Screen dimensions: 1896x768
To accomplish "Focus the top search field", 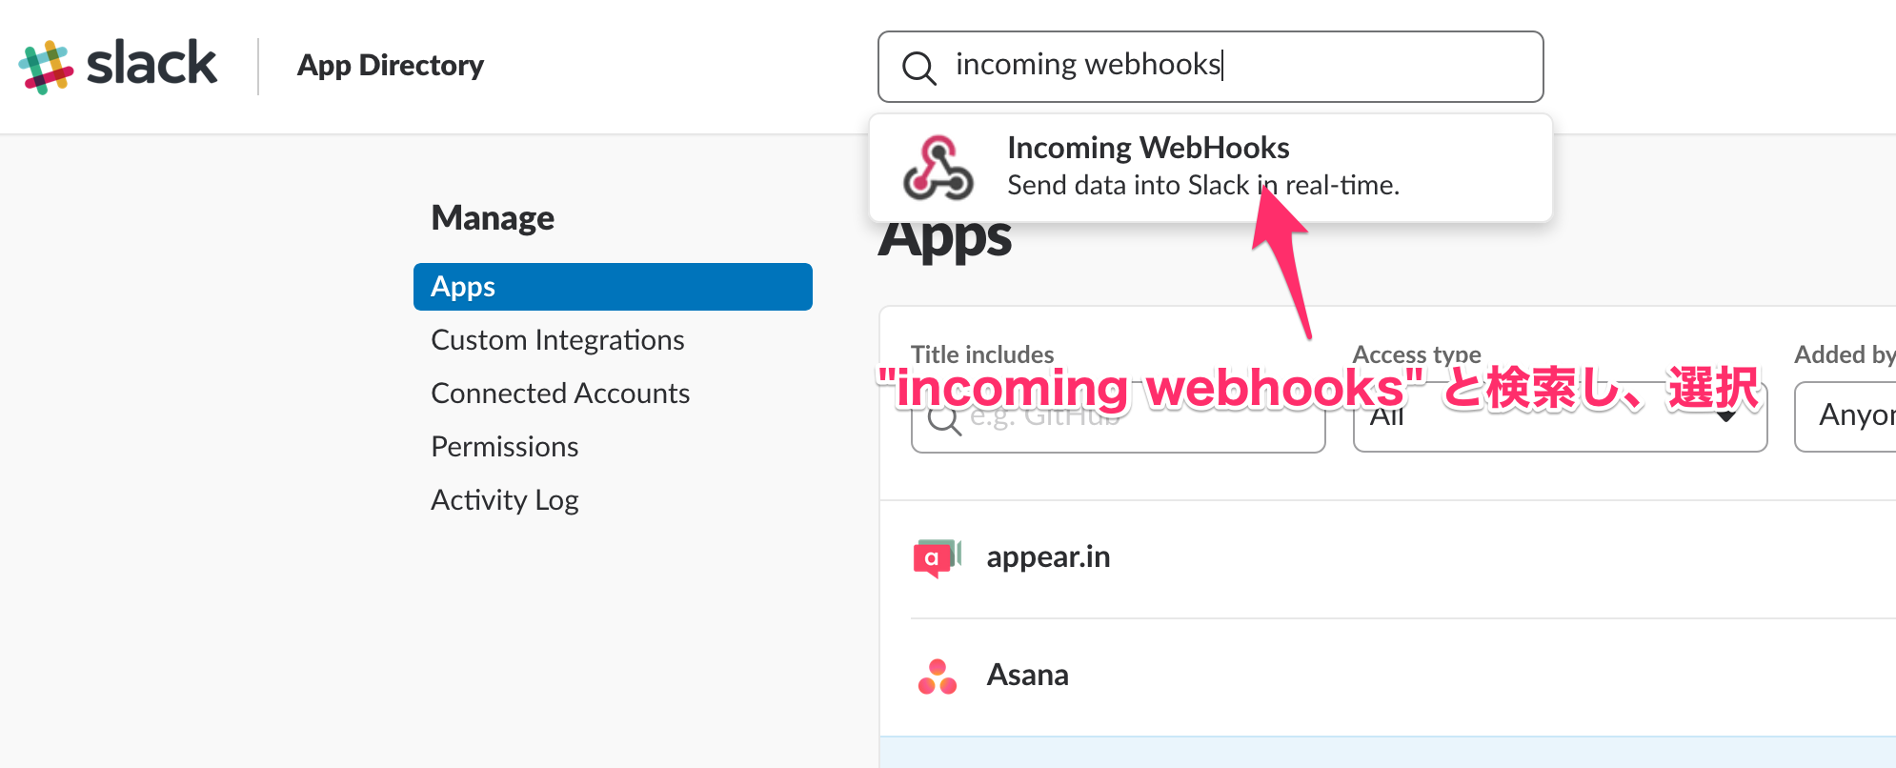I will (1239, 66).
